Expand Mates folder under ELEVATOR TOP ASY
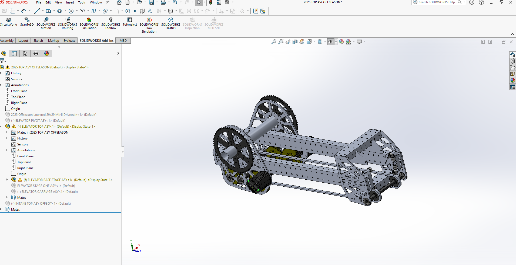 click(x=7, y=197)
